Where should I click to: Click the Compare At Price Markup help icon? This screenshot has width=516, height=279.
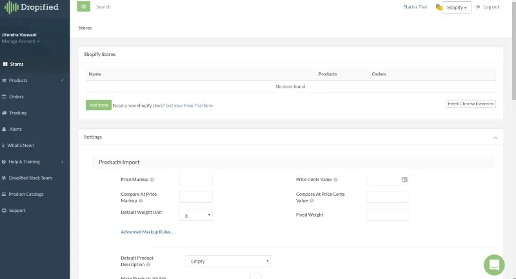[141, 200]
